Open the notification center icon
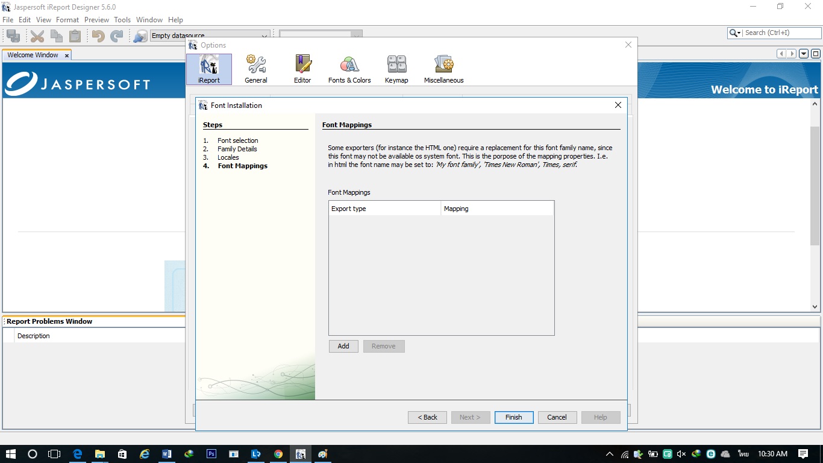Image resolution: width=823 pixels, height=463 pixels. (803, 454)
